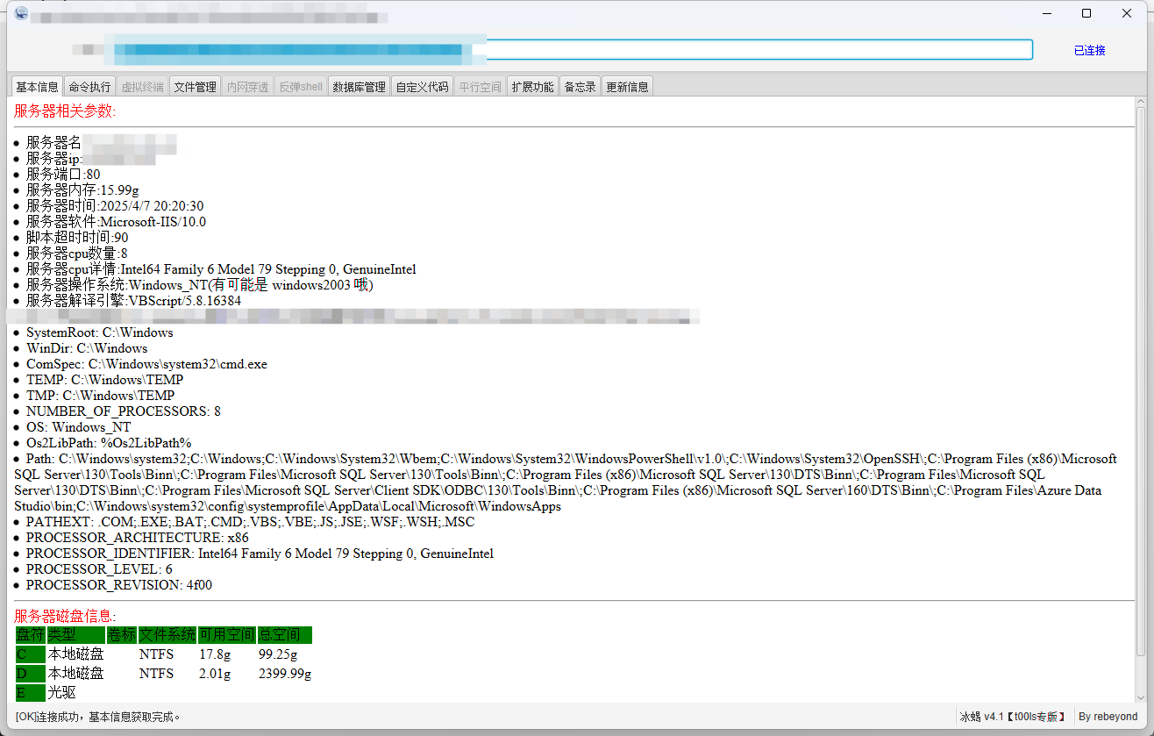Select the 平行空间 tab
Image resolution: width=1154 pixels, height=736 pixels.
pos(481,87)
